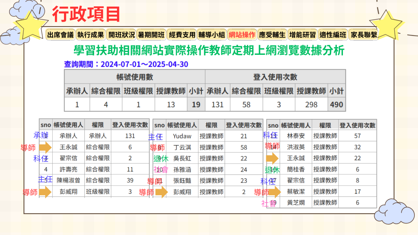Viewport: 418px width, 235px height.
Task: Click the login subtotal value 490
Action: coord(336,105)
